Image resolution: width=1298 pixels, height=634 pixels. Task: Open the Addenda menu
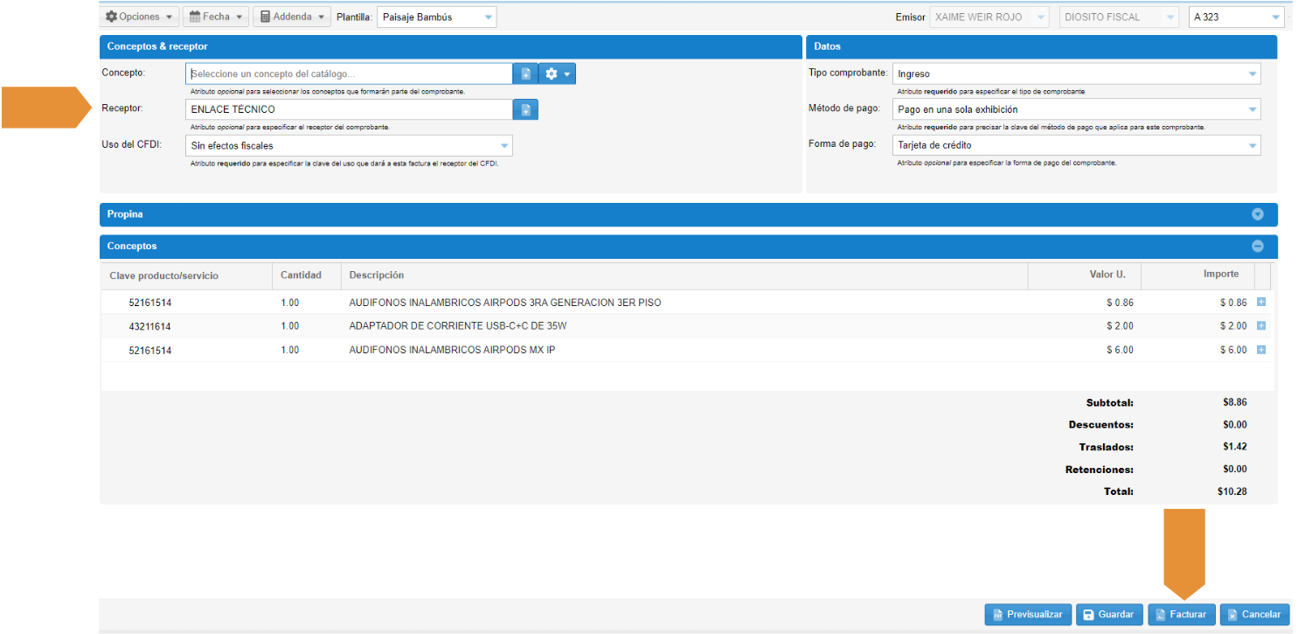point(291,17)
